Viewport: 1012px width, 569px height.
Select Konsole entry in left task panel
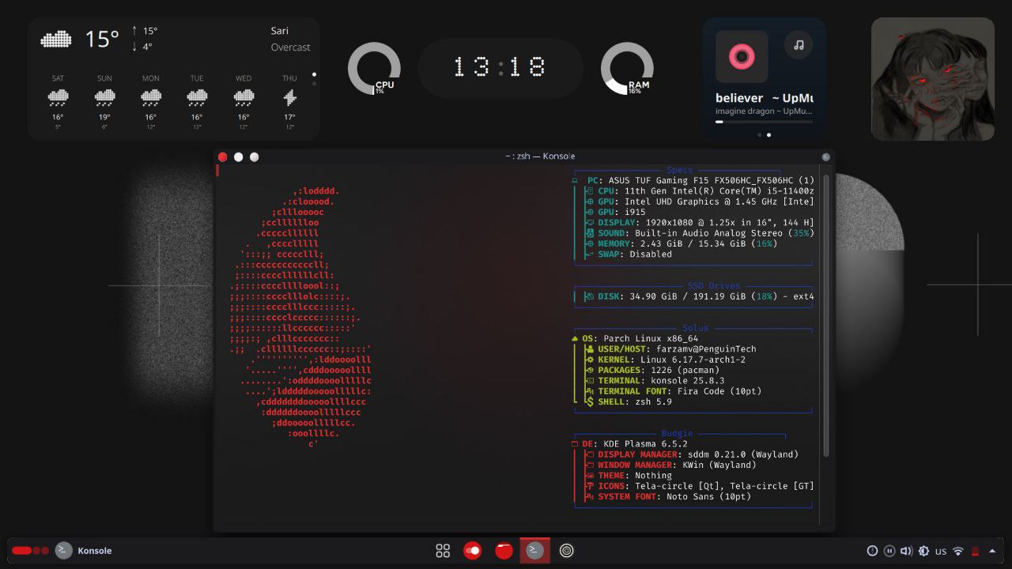coord(84,551)
